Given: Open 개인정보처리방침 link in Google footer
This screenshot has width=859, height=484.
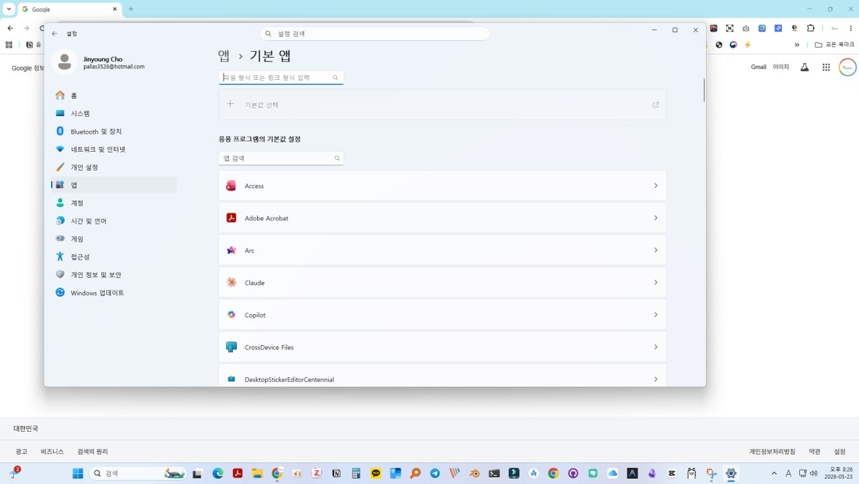Looking at the screenshot, I should point(772,452).
